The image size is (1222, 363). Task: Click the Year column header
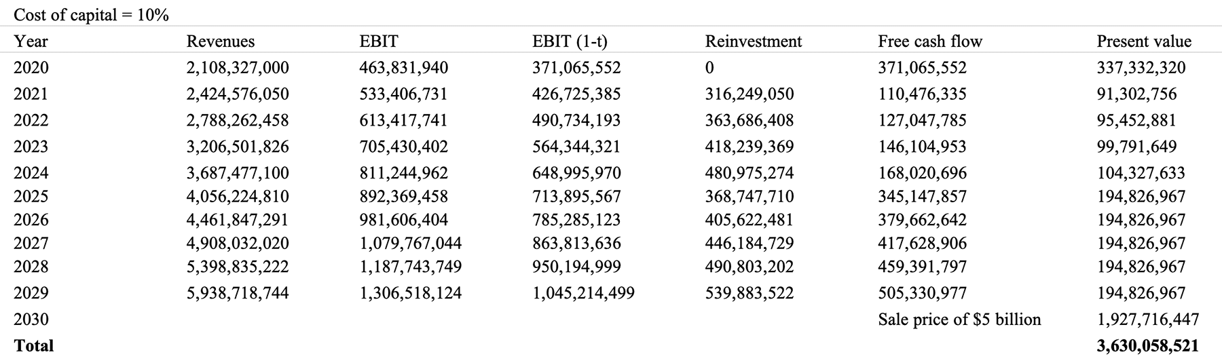(31, 41)
